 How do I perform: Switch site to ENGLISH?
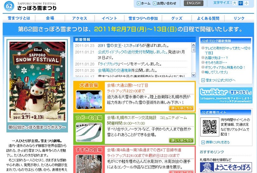[x=194, y=3]
